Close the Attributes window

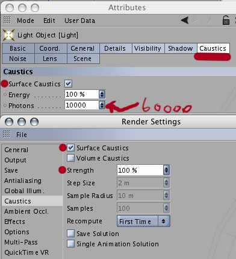[x=10, y=8]
